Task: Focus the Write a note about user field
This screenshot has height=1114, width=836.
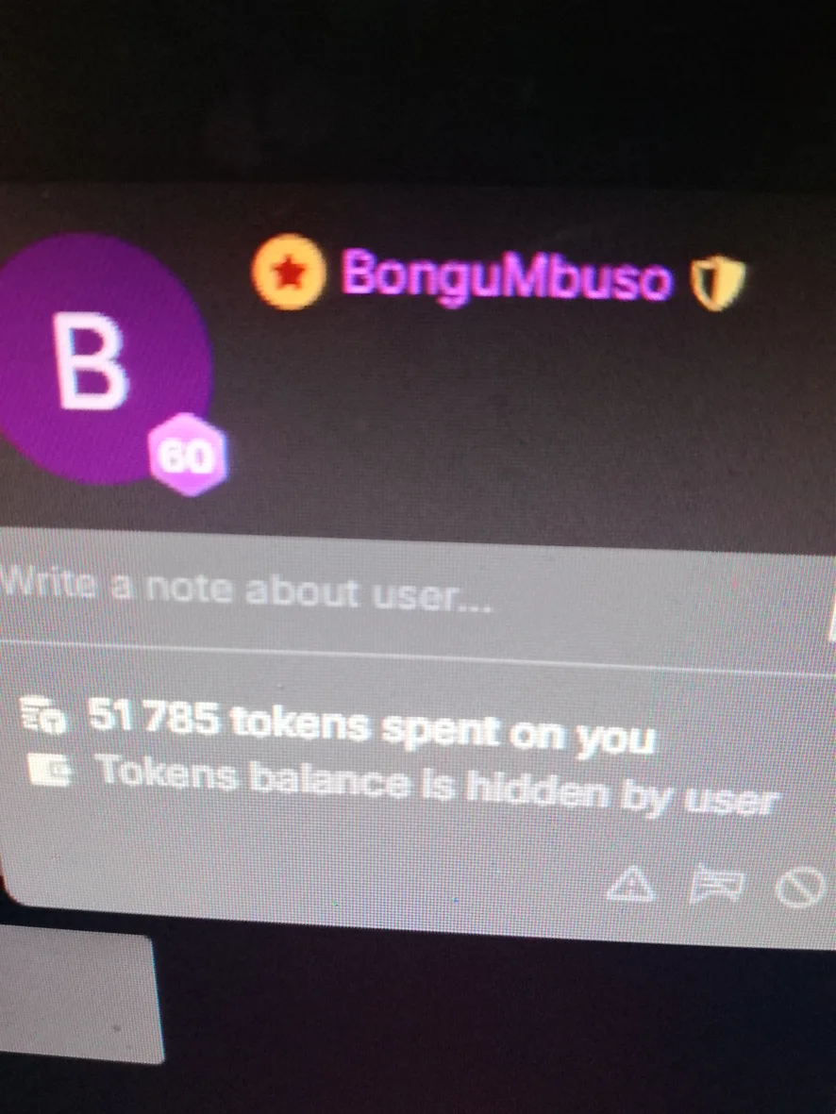Action: [x=418, y=591]
